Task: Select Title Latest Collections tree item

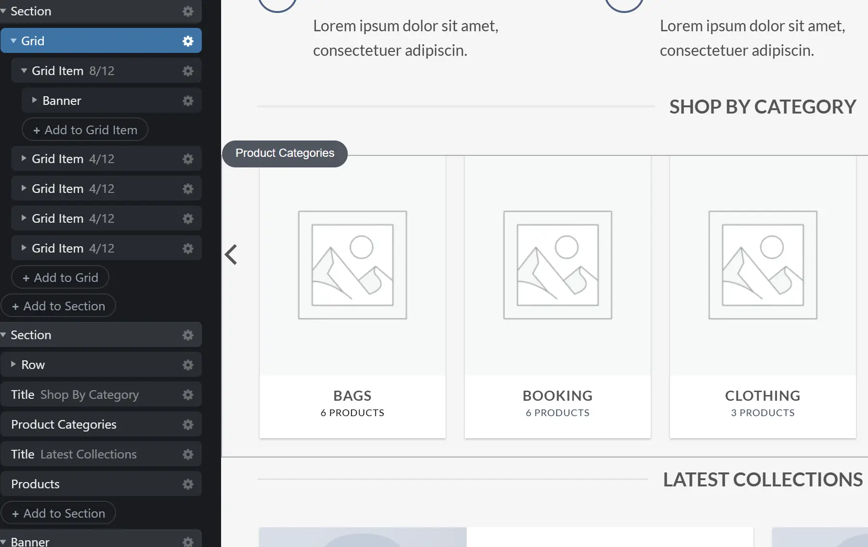Action: point(101,454)
